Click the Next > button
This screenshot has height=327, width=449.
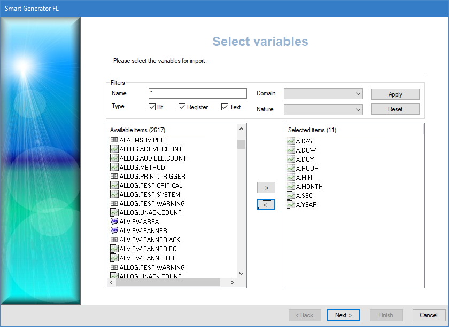[x=344, y=315]
